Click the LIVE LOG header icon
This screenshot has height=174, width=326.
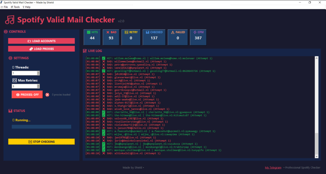[x=85, y=51]
